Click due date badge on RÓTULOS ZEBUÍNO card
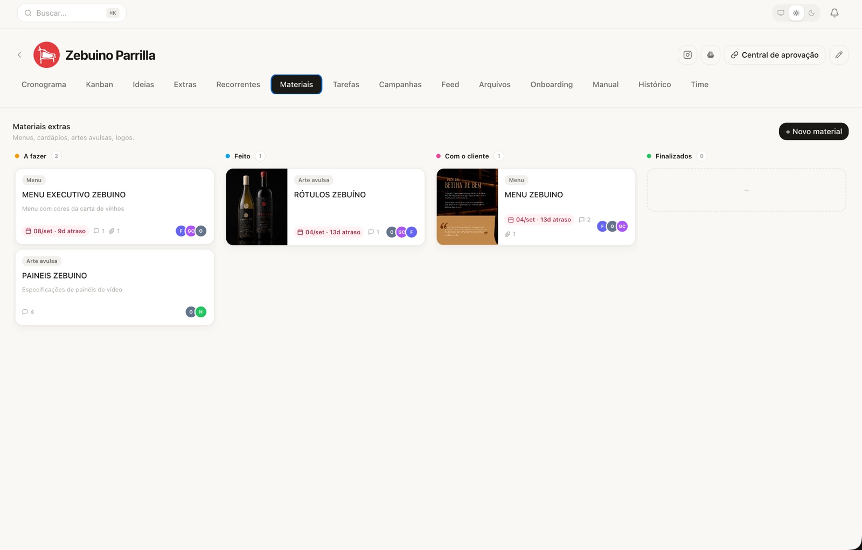 [x=329, y=232]
